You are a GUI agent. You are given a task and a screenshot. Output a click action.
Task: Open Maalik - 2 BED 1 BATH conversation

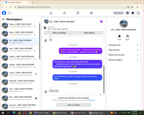(20, 66)
